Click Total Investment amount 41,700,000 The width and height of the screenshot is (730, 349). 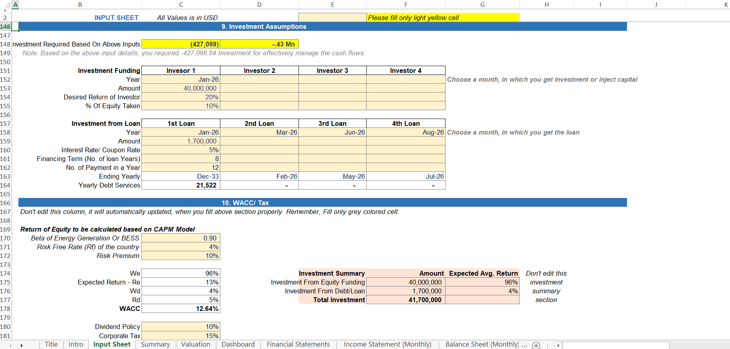(x=406, y=300)
